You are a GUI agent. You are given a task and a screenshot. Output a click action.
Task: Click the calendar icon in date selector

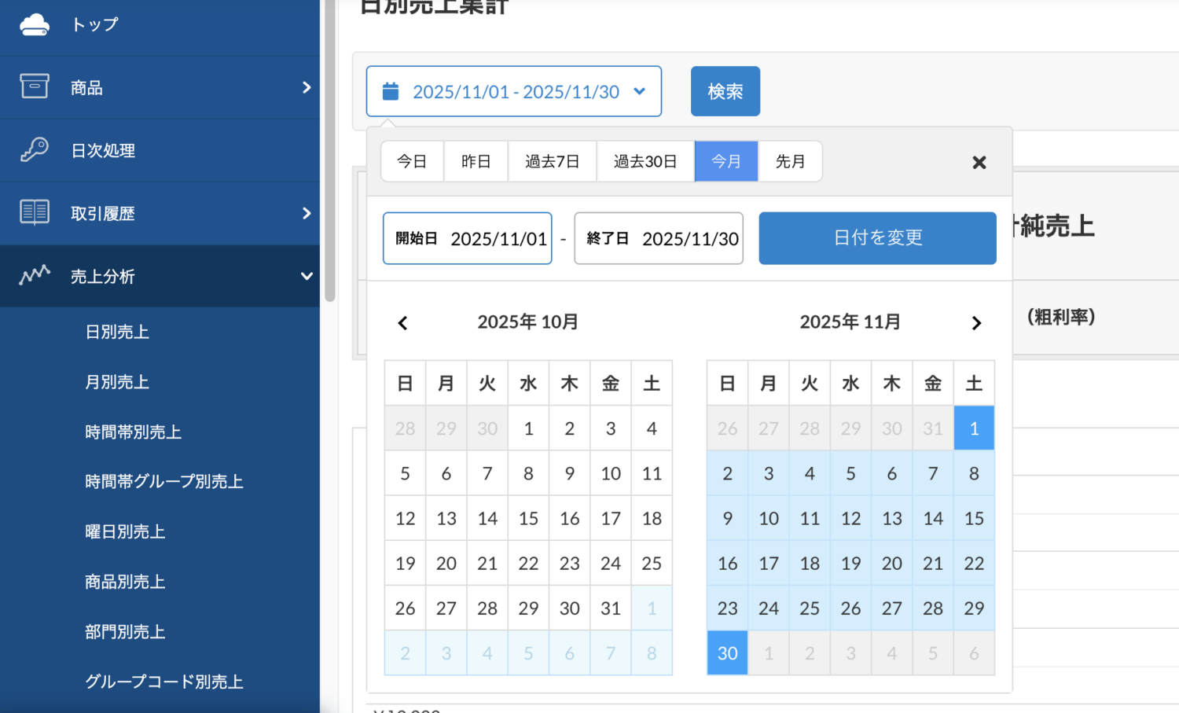[391, 91]
